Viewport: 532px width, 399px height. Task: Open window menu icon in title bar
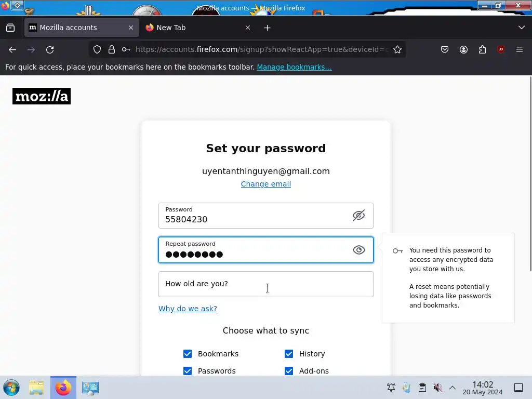pyautogui.click(x=5, y=5)
